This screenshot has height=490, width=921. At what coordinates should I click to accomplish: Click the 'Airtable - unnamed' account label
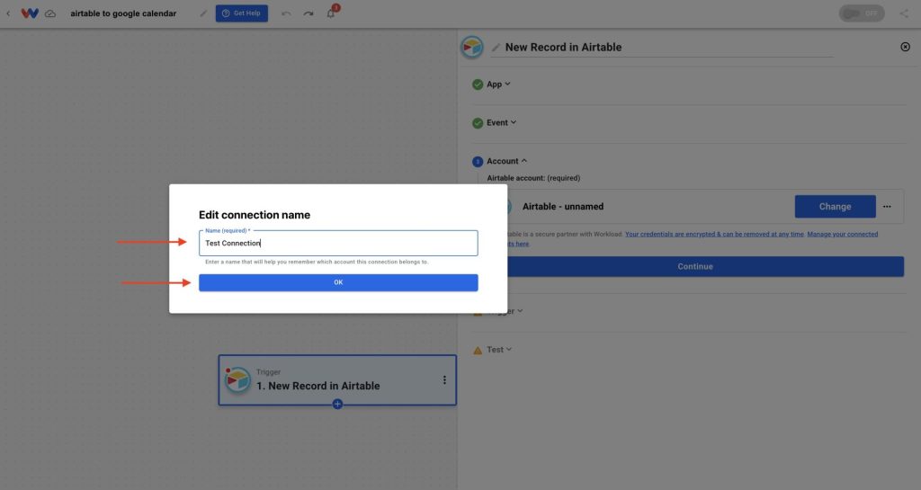(x=563, y=207)
